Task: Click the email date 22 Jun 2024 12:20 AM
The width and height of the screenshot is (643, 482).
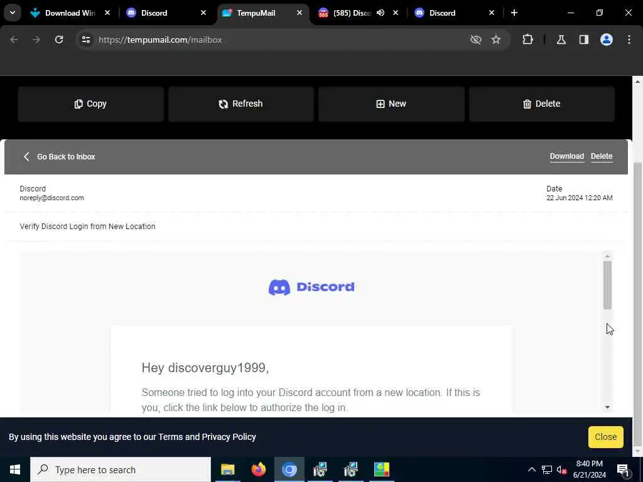Action: pos(579,198)
